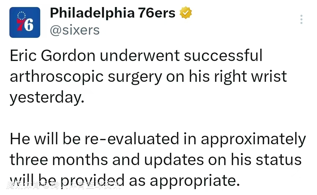Click the word "approximately"
The image size is (317, 195).
(253, 140)
